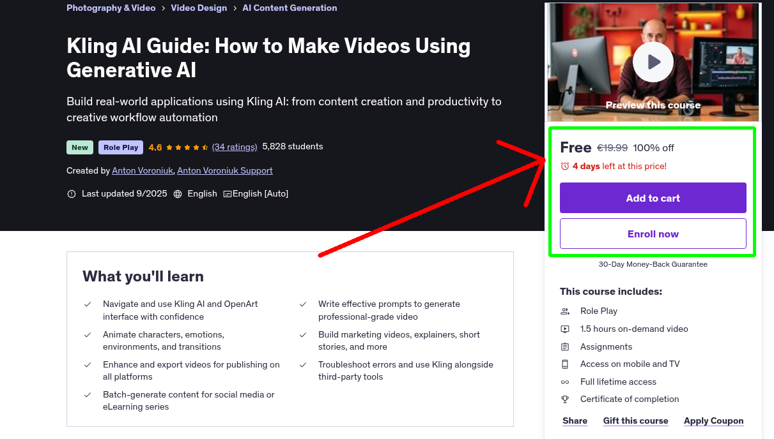Viewport: 774px width, 439px height.
Task: Click the New badge
Action: 80,147
